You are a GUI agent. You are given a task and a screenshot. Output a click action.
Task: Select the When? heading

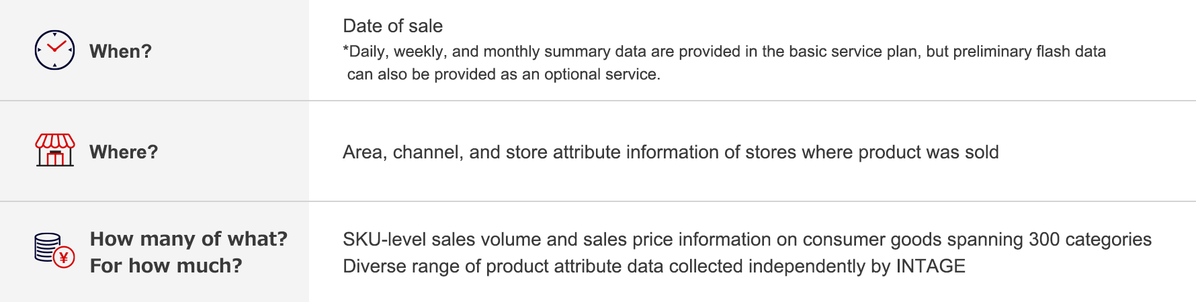[x=121, y=51]
